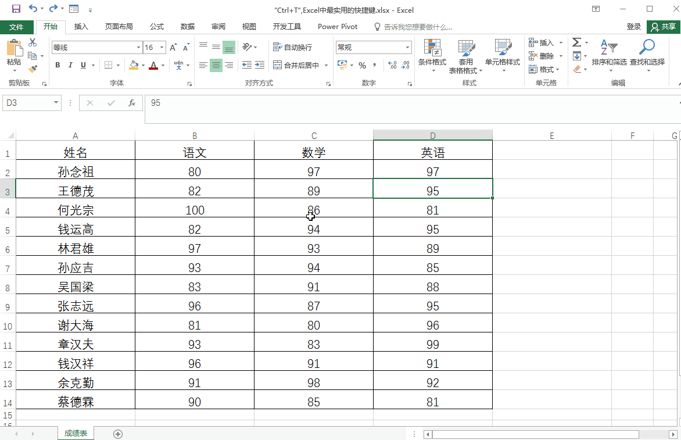Increase decimal places
The image size is (681, 440).
[393, 66]
